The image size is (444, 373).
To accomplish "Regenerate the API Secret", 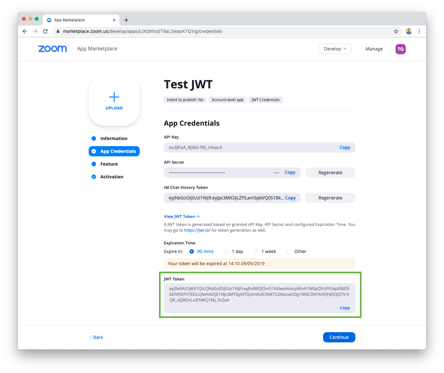I will click(x=330, y=173).
